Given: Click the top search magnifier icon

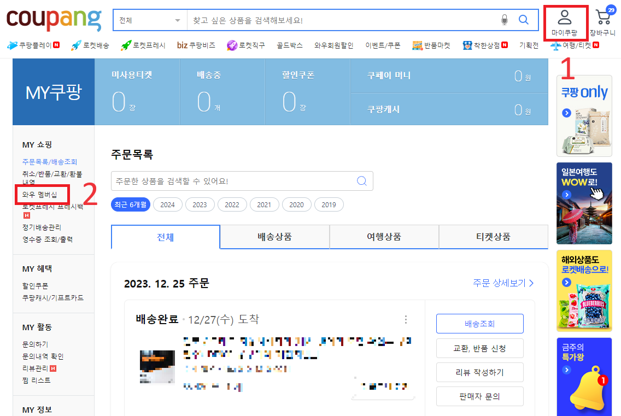Looking at the screenshot, I should [x=524, y=20].
